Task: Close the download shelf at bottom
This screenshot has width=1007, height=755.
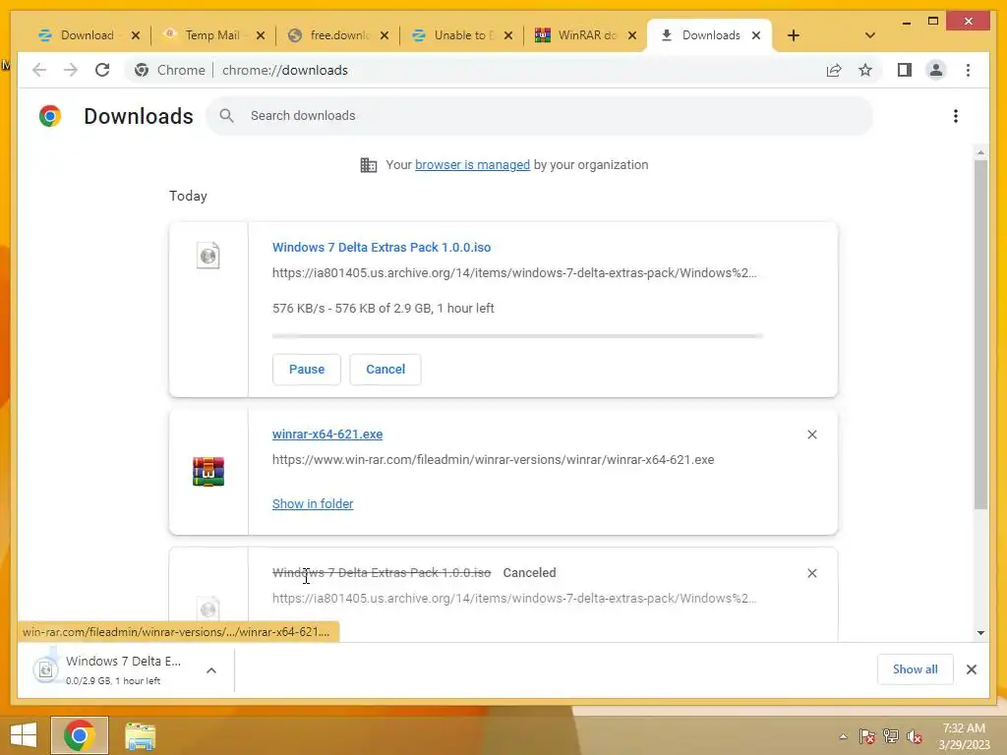Action: [x=971, y=669]
